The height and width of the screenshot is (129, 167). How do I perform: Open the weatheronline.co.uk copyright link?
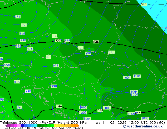(x=143, y=126)
